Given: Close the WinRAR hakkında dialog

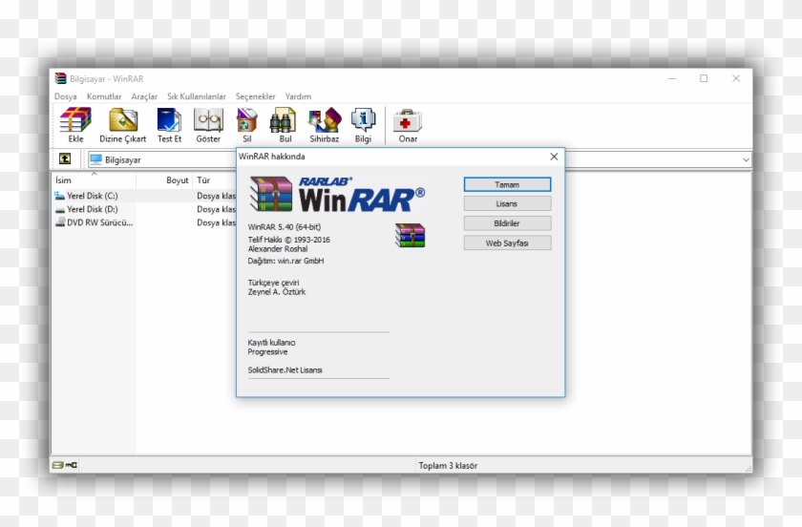Looking at the screenshot, I should [554, 157].
